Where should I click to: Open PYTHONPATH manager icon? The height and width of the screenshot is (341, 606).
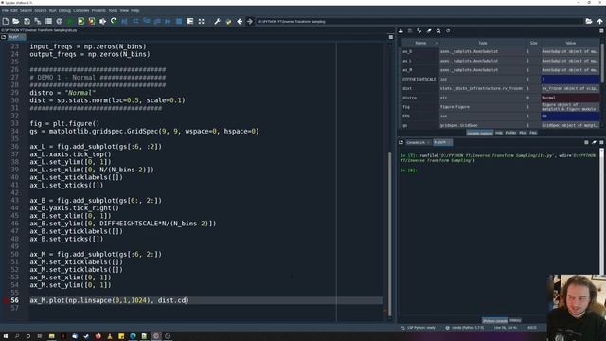tap(228, 21)
